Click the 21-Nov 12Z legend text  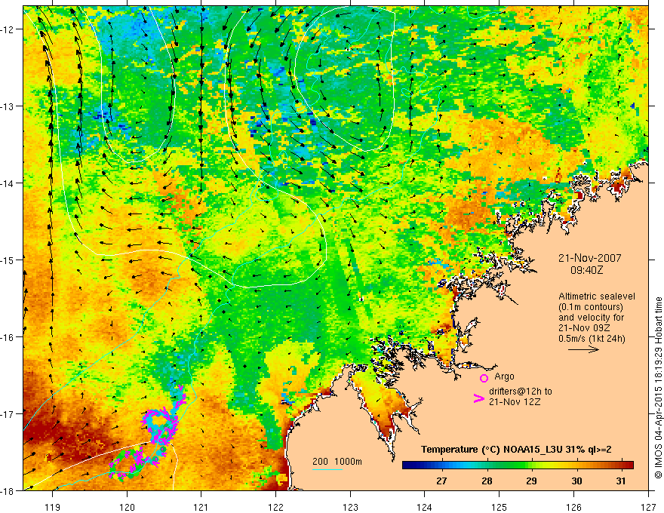[515, 401]
